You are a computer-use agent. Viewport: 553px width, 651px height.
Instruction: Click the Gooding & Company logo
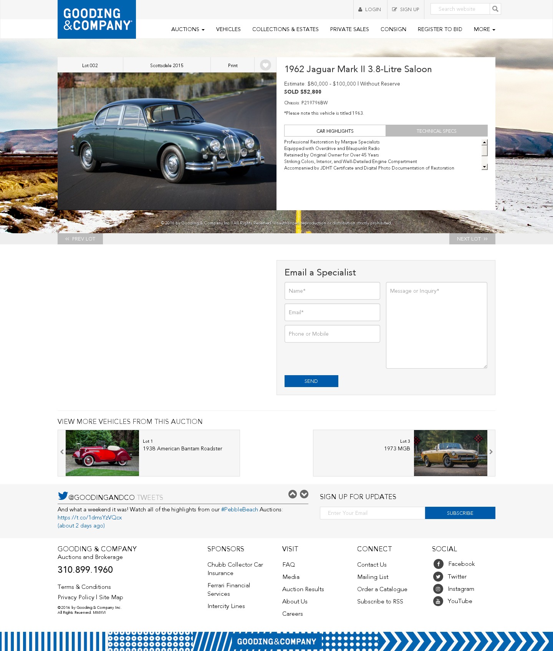pos(97,19)
